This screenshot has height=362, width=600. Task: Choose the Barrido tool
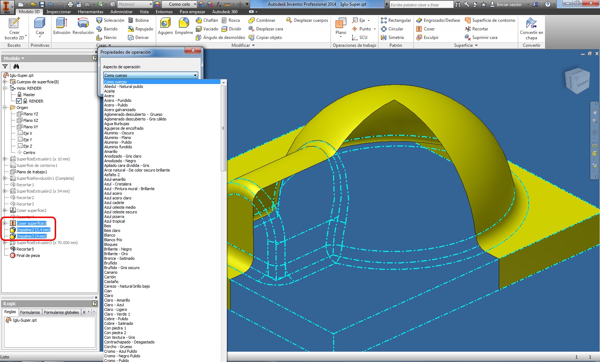(107, 29)
